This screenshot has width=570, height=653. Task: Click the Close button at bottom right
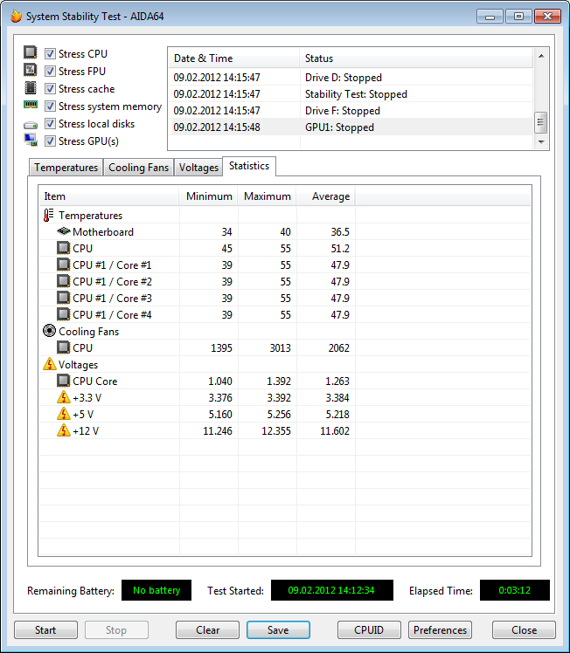524,629
